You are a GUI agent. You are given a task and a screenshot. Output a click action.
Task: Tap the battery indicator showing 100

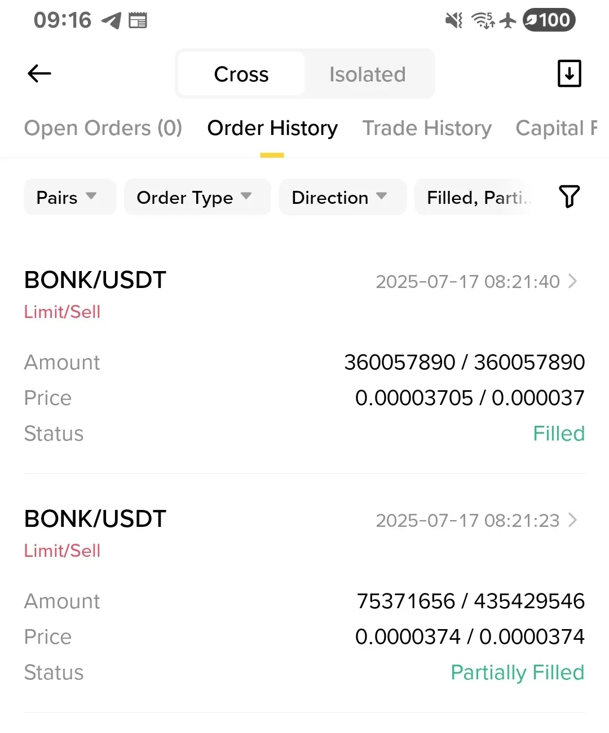click(549, 20)
